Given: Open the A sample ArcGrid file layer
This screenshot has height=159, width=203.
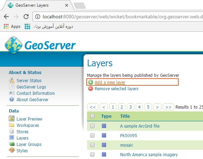Looking at the screenshot, I should coord(140,126).
